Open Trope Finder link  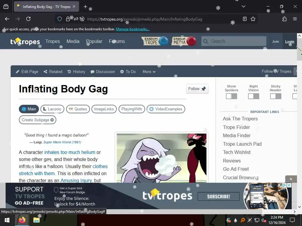236,127
